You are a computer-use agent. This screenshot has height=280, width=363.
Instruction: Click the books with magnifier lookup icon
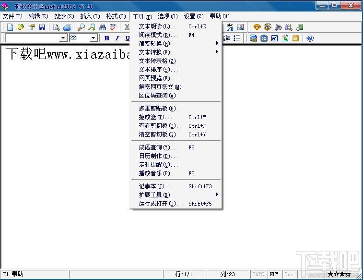(289, 27)
